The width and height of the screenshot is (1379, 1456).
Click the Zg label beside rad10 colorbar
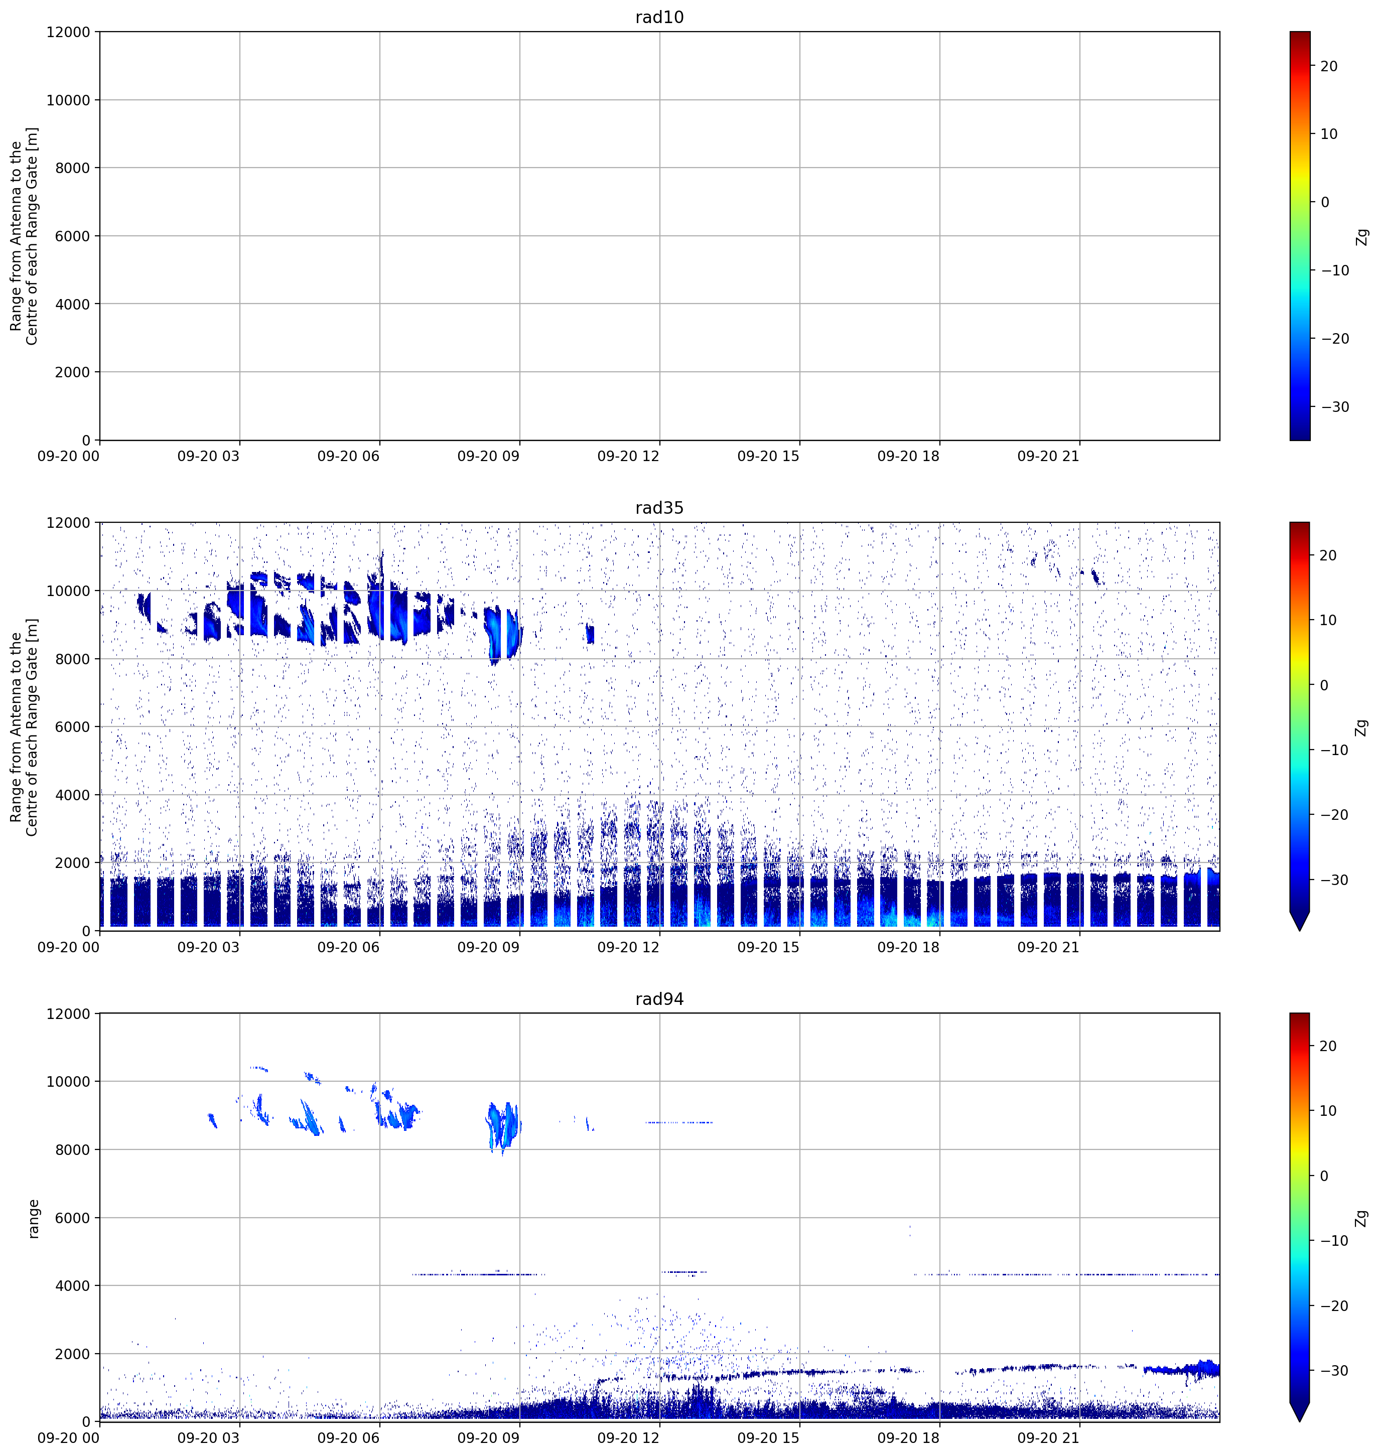point(1363,236)
